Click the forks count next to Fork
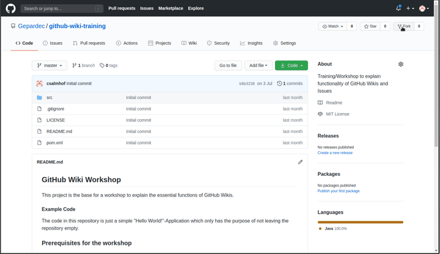Image resolution: width=440 pixels, height=254 pixels. [419, 26]
